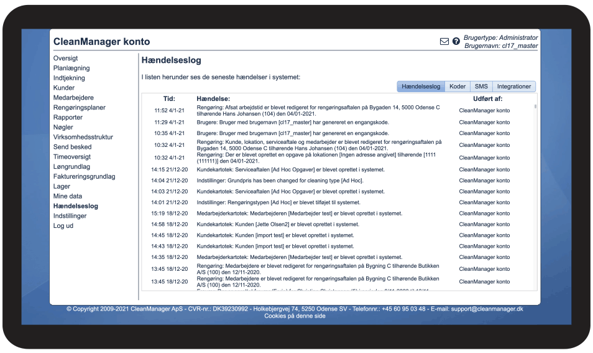Select the 15:19 18/12-20 Medarbejder test entry
The width and height of the screenshot is (593, 353).
tap(300, 214)
